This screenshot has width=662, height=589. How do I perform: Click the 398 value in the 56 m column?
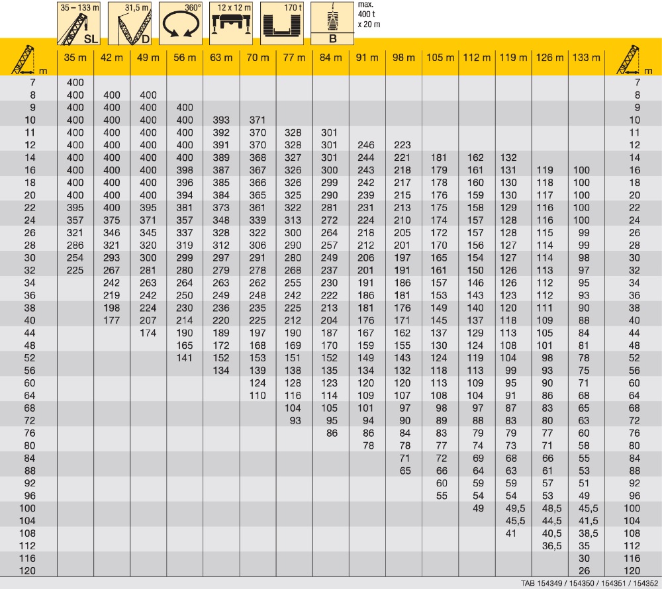pyautogui.click(x=185, y=171)
